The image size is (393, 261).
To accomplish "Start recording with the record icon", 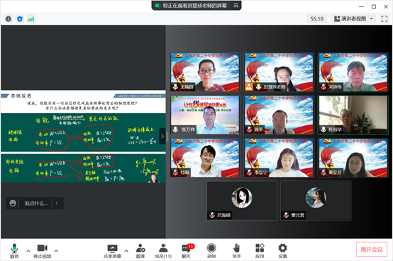I will 211,251.
